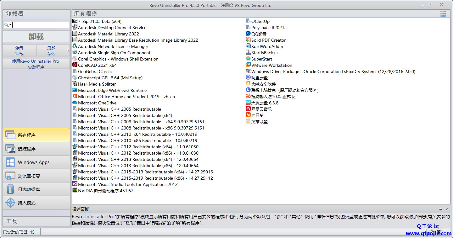
Task: Click the 向日葵 icon
Action: click(248, 115)
